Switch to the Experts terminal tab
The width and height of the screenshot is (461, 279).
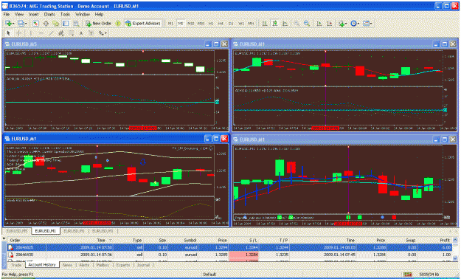pos(123,265)
